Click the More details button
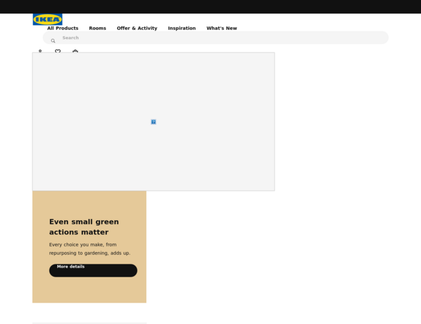The width and height of the screenshot is (421, 324). [93, 270]
